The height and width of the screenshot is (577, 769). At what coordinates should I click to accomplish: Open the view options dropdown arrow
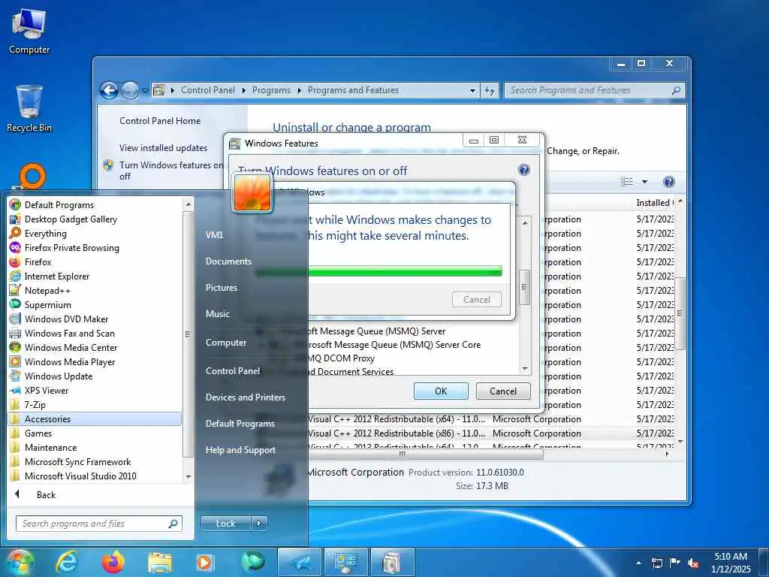click(644, 182)
